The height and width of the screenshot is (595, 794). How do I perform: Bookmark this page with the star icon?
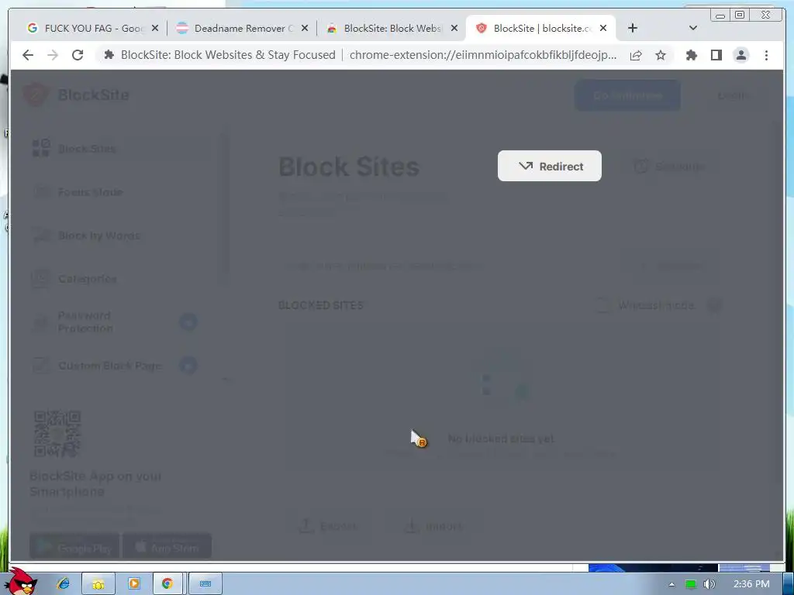[x=661, y=55]
